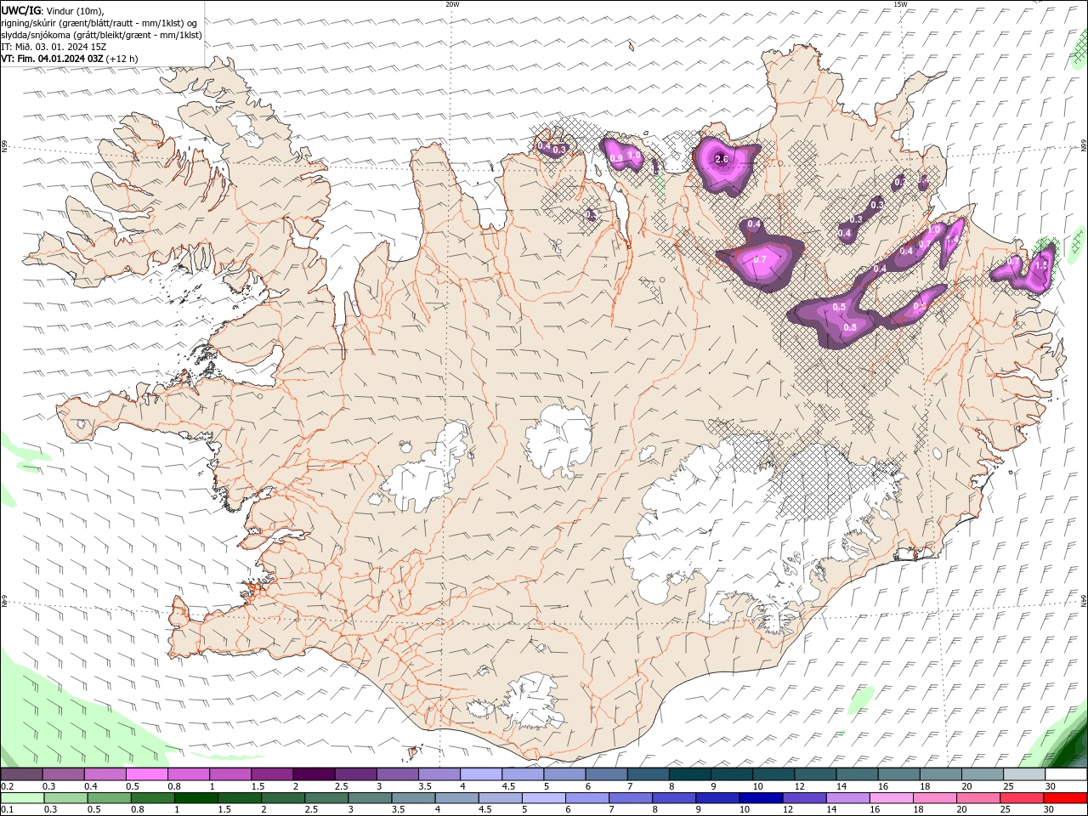Pick upper-row swatch between 0.4 and 0.5
The height and width of the screenshot is (816, 1088).
click(105, 774)
